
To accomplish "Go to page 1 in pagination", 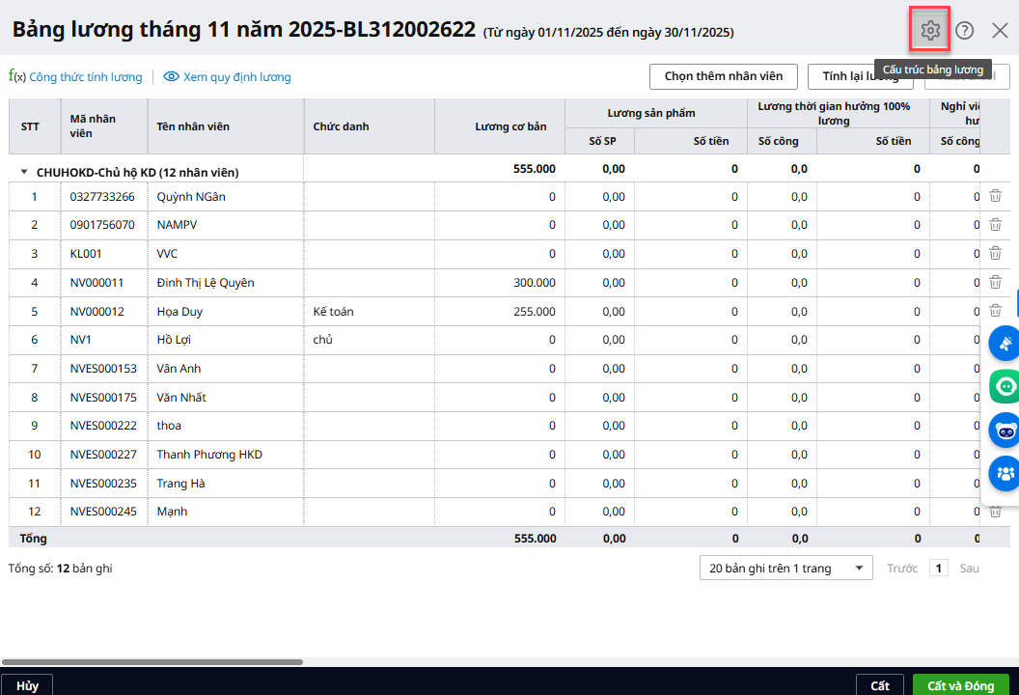I will (938, 569).
